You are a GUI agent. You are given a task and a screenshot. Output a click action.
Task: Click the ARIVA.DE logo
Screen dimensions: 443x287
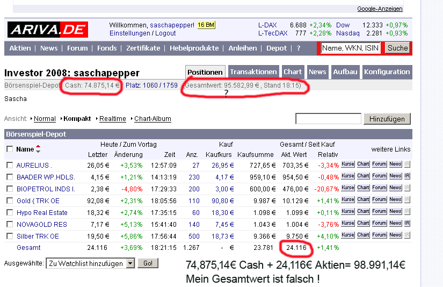[47, 30]
